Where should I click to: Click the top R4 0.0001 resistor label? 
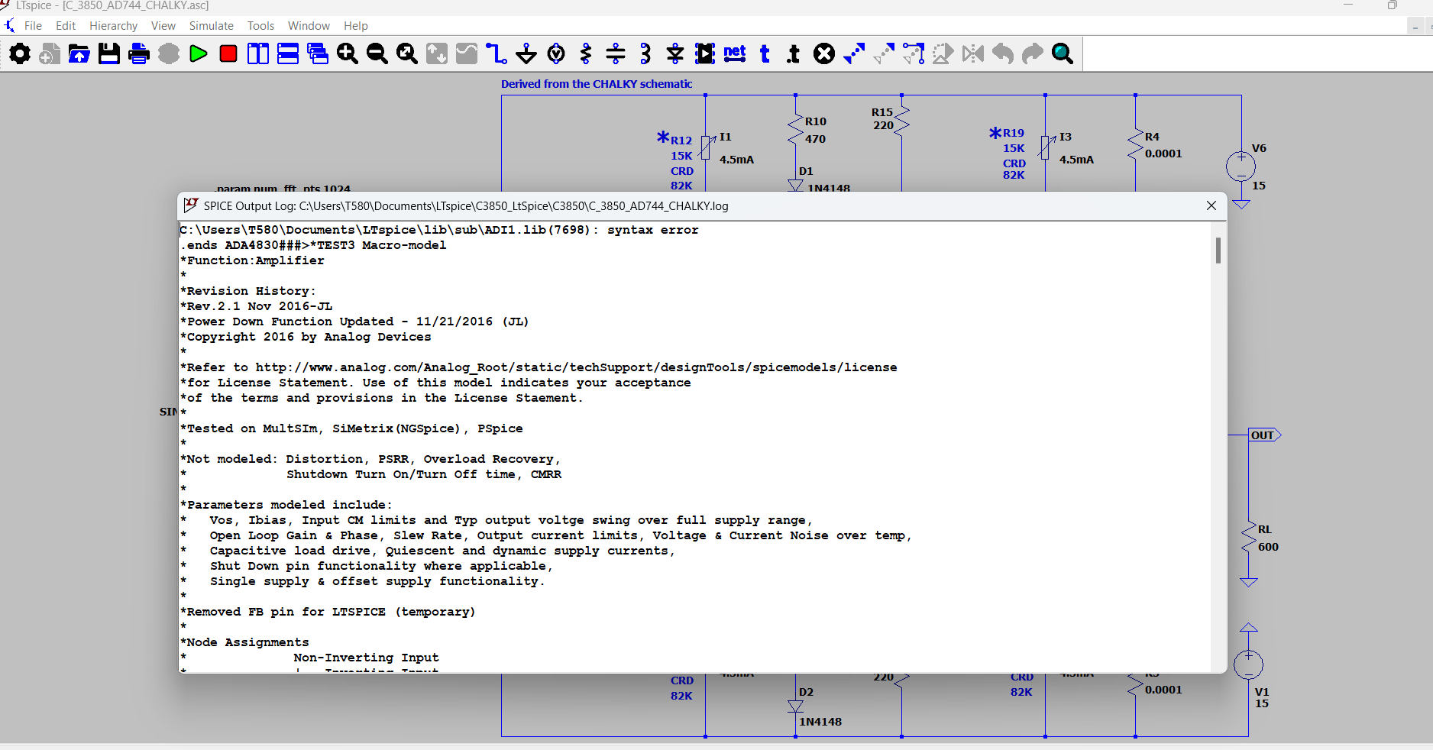pyautogui.click(x=1163, y=145)
